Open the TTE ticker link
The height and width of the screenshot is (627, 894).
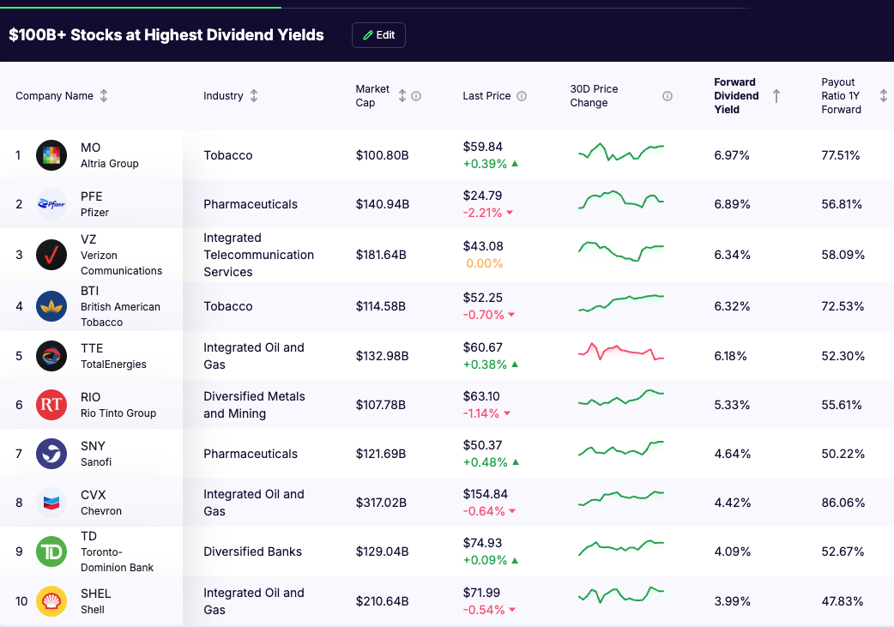pos(92,348)
